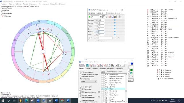Increase the 'Годы' stepper

click(97, 35)
